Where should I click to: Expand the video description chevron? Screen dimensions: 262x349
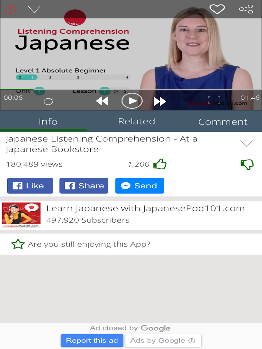(x=246, y=143)
